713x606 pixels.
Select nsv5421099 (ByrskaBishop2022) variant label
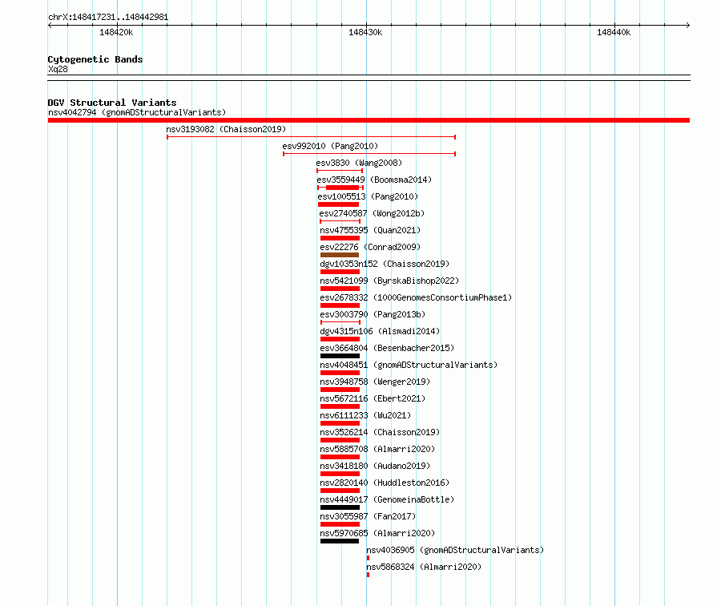[389, 281]
